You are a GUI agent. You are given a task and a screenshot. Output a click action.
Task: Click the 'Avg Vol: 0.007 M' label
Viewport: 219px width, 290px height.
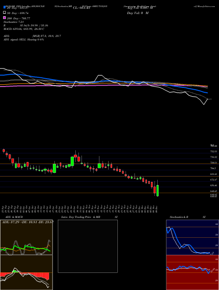coord(140,8)
